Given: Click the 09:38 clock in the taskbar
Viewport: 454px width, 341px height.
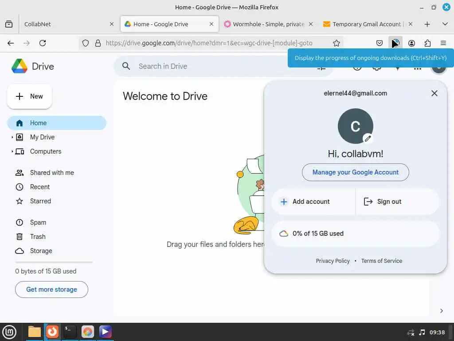Looking at the screenshot, I should (x=437, y=332).
